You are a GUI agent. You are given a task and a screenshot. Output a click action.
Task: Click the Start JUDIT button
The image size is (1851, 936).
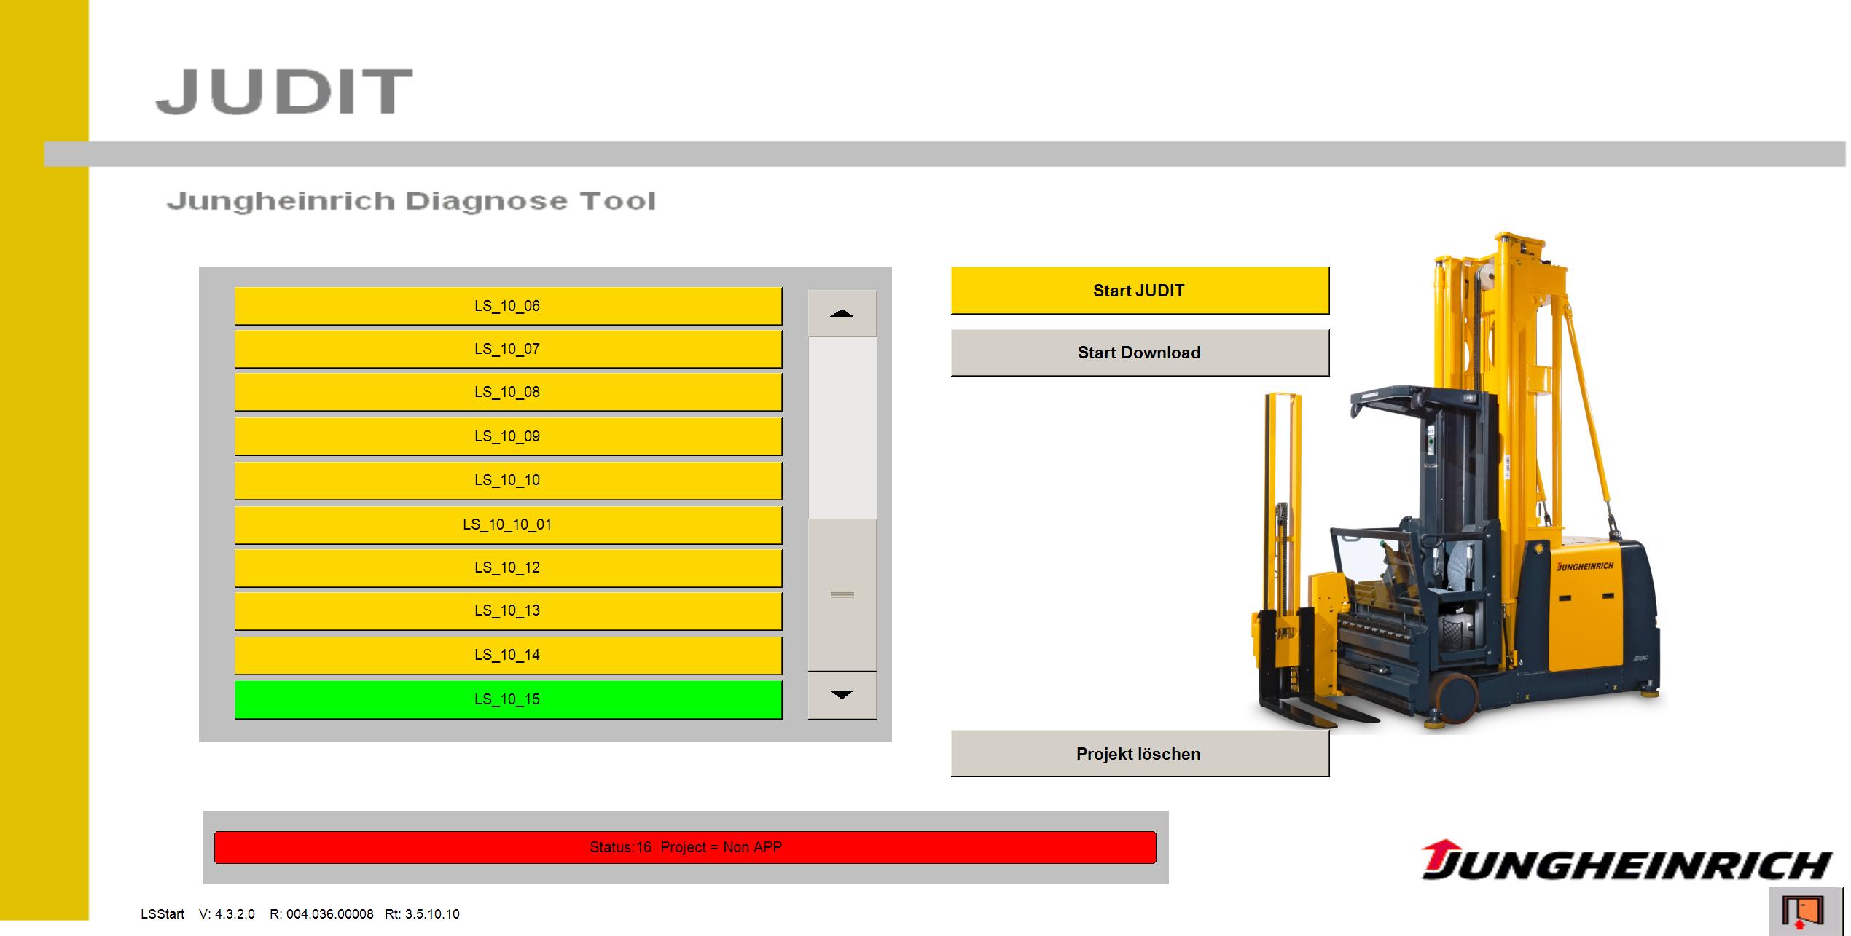[1139, 290]
